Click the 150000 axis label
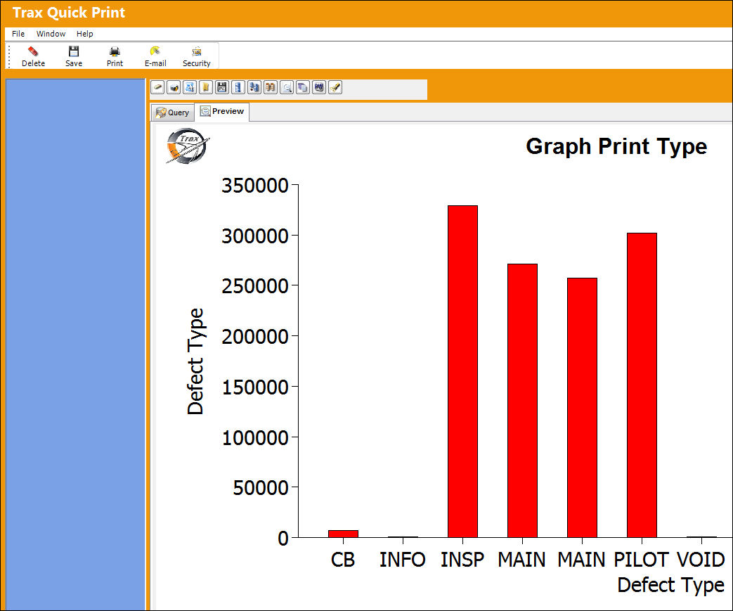733x611 pixels. pyautogui.click(x=255, y=387)
